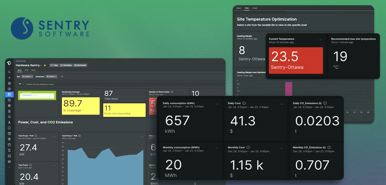Click the Metadata button in the header
This screenshot has width=386, height=185.
(66, 65)
